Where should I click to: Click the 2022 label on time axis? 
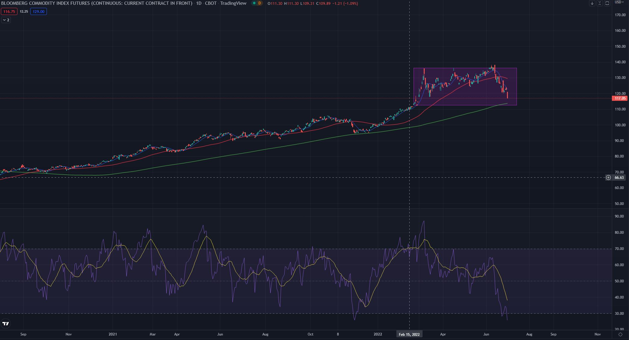coord(378,334)
